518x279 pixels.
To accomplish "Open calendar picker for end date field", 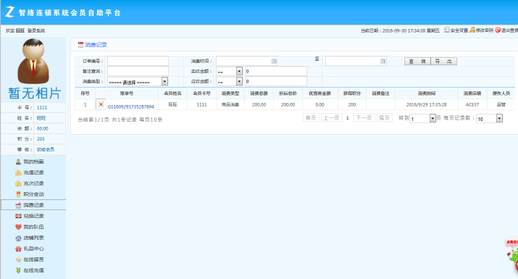I will 383,61.
